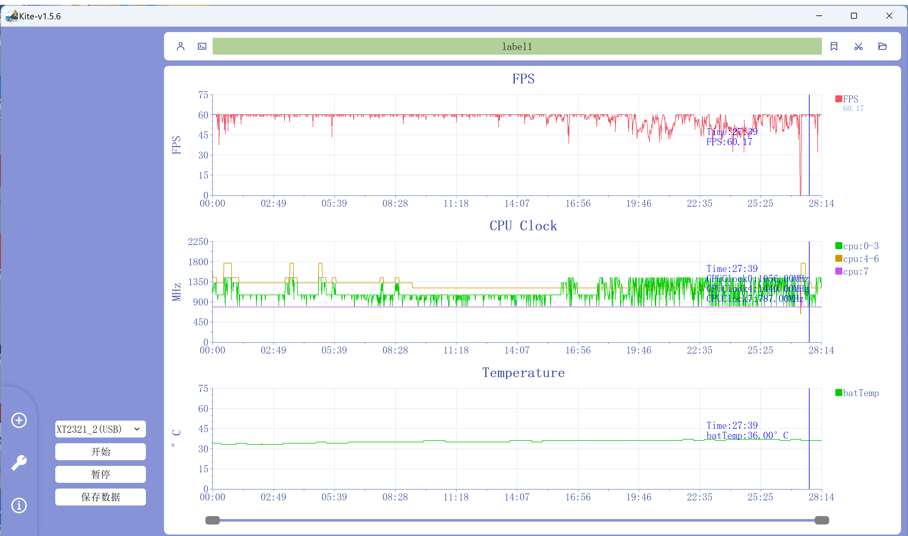Image resolution: width=908 pixels, height=536 pixels.
Task: Click the cpu:7 purple legend swatch
Action: [x=839, y=271]
